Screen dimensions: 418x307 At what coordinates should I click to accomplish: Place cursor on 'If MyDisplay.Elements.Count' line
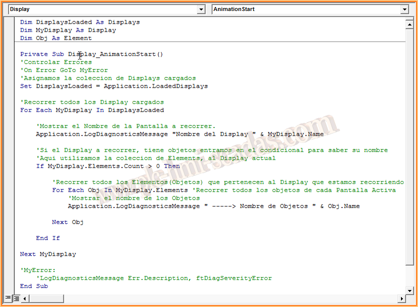pos(107,166)
